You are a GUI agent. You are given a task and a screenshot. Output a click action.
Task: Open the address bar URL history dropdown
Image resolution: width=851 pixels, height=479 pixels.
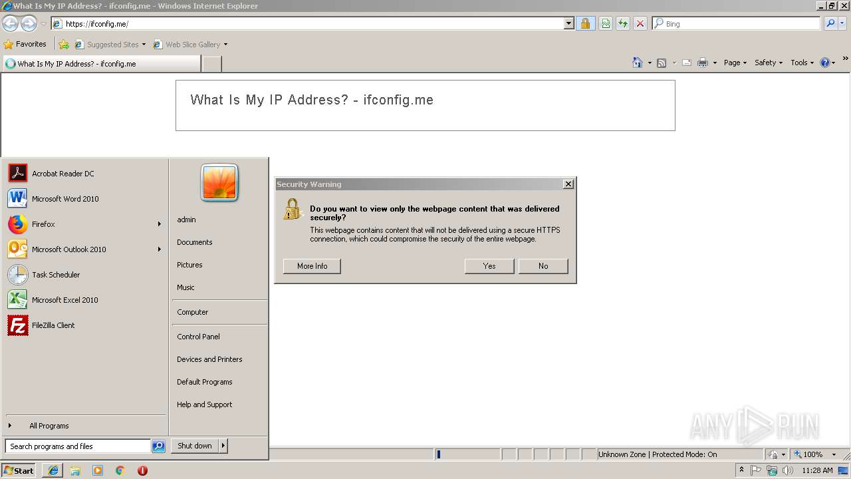click(x=568, y=23)
